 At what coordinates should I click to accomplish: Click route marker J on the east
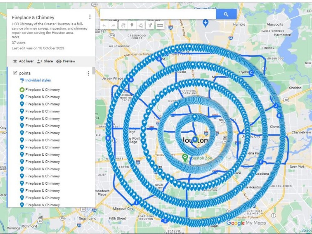(275, 105)
